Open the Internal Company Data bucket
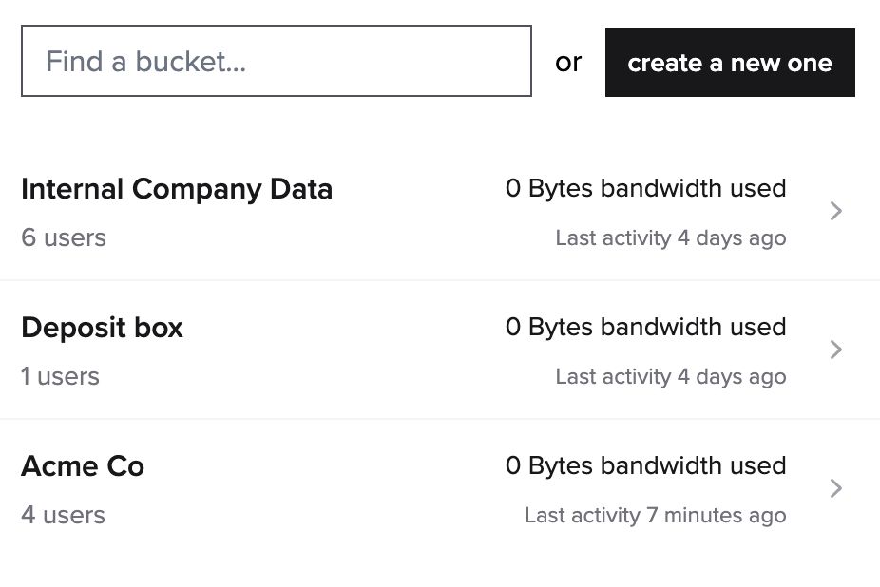Image resolution: width=880 pixels, height=587 pixels. (x=177, y=189)
